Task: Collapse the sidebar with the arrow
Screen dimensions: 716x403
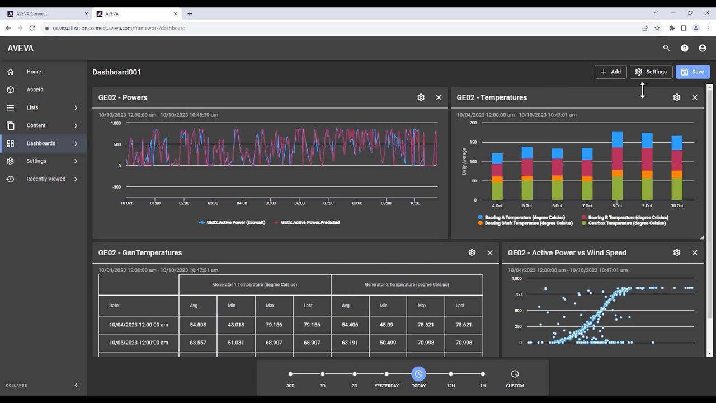Action: 76,385
